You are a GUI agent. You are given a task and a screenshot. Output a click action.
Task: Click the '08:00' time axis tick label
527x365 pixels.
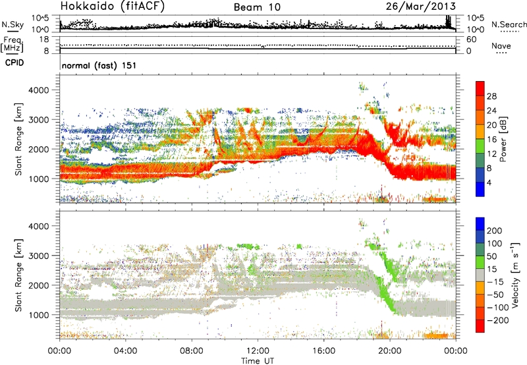pyautogui.click(x=192, y=351)
